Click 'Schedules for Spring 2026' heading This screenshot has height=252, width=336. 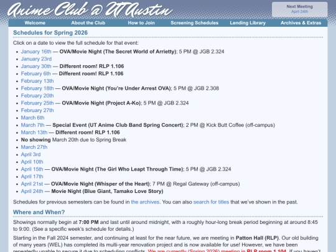tap(50, 33)
